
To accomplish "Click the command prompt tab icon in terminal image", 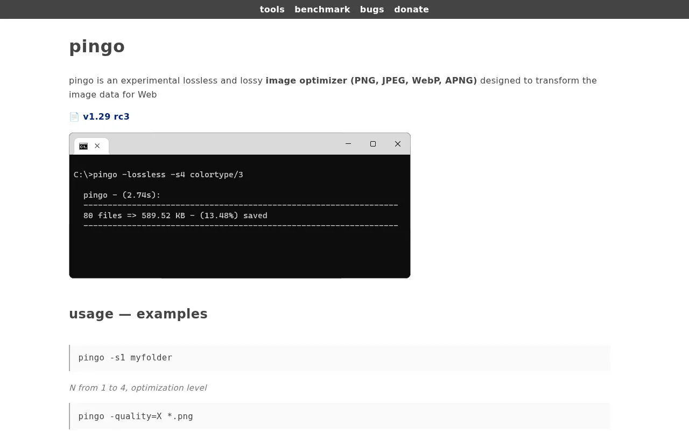I will coord(83,146).
